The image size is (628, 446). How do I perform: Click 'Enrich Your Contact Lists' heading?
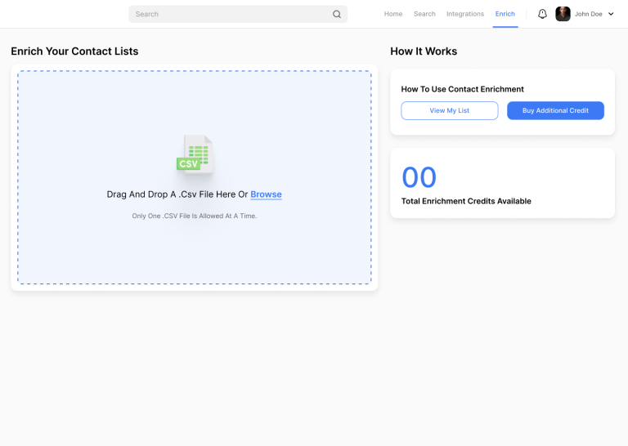pyautogui.click(x=74, y=51)
